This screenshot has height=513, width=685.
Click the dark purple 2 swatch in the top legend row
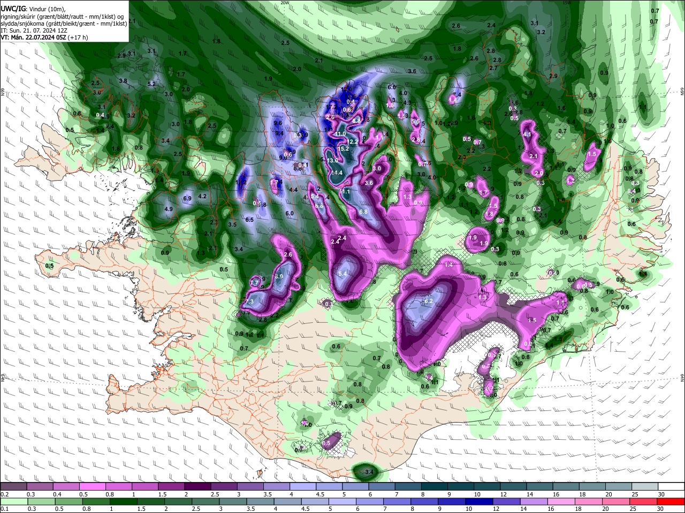pos(197,486)
